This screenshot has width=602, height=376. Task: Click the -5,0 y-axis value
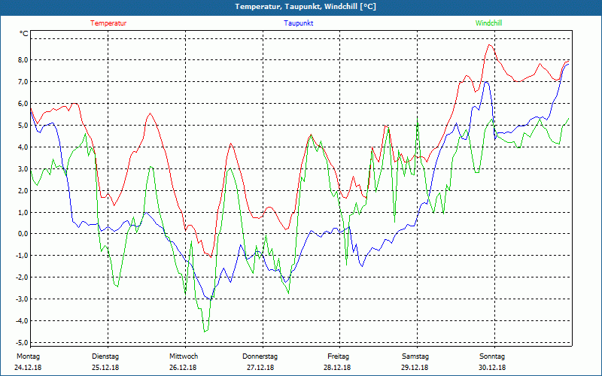21,343
